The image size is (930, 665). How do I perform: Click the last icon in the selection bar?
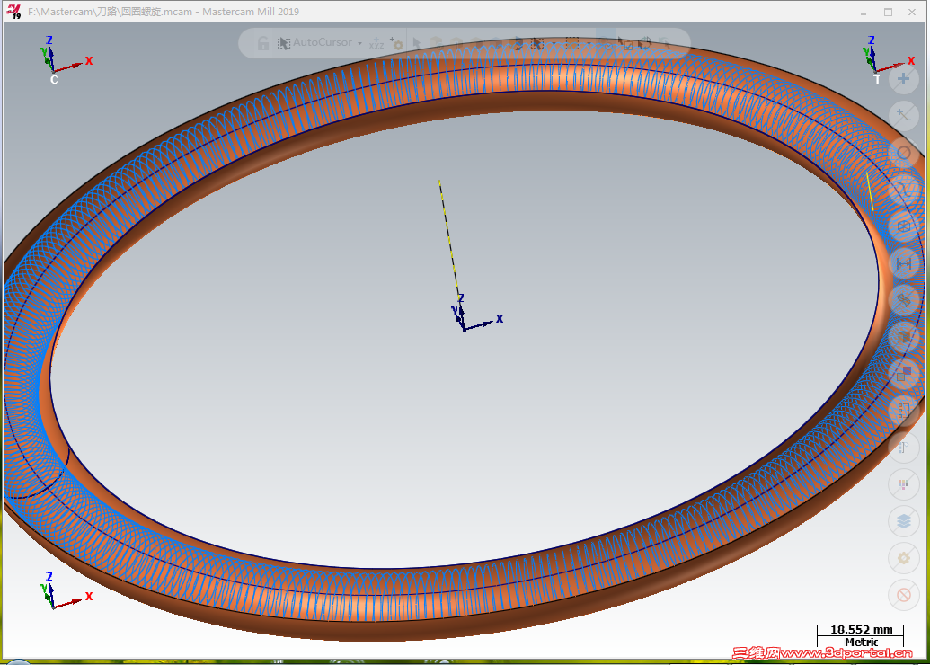(664, 43)
